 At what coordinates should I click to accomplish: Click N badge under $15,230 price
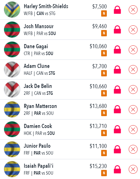pyautogui.click(x=104, y=173)
